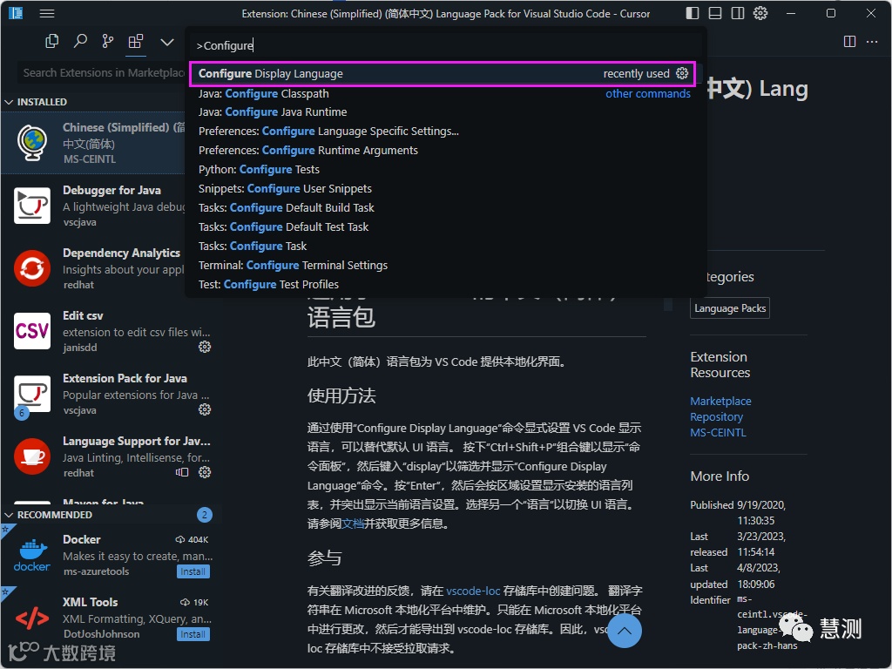
Task: Select Test: Configure Test Profiles
Action: click(x=445, y=285)
